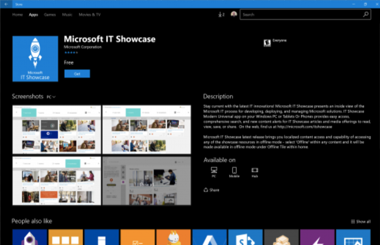
Task: Open the first screenshot thumbnail
Action: (57, 130)
